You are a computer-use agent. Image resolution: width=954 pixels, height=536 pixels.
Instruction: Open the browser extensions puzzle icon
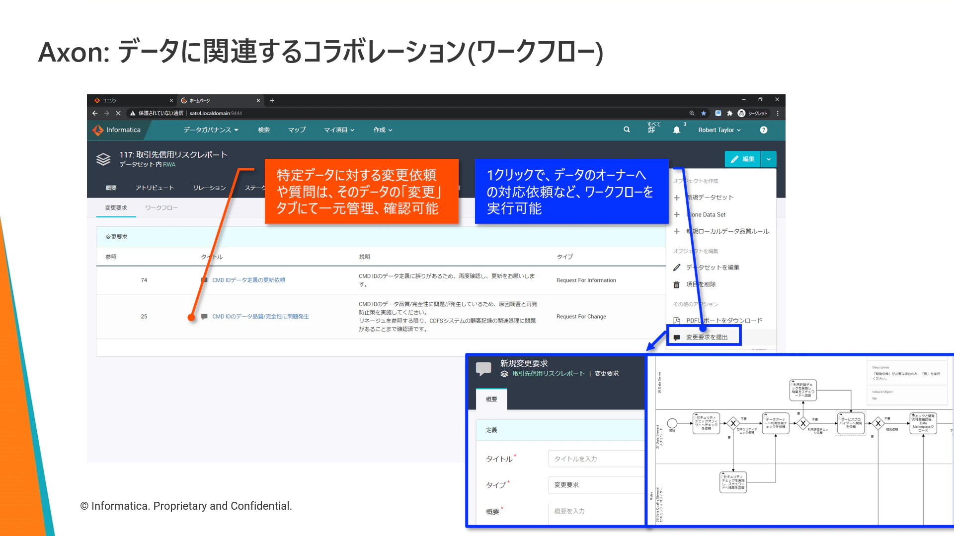[729, 113]
